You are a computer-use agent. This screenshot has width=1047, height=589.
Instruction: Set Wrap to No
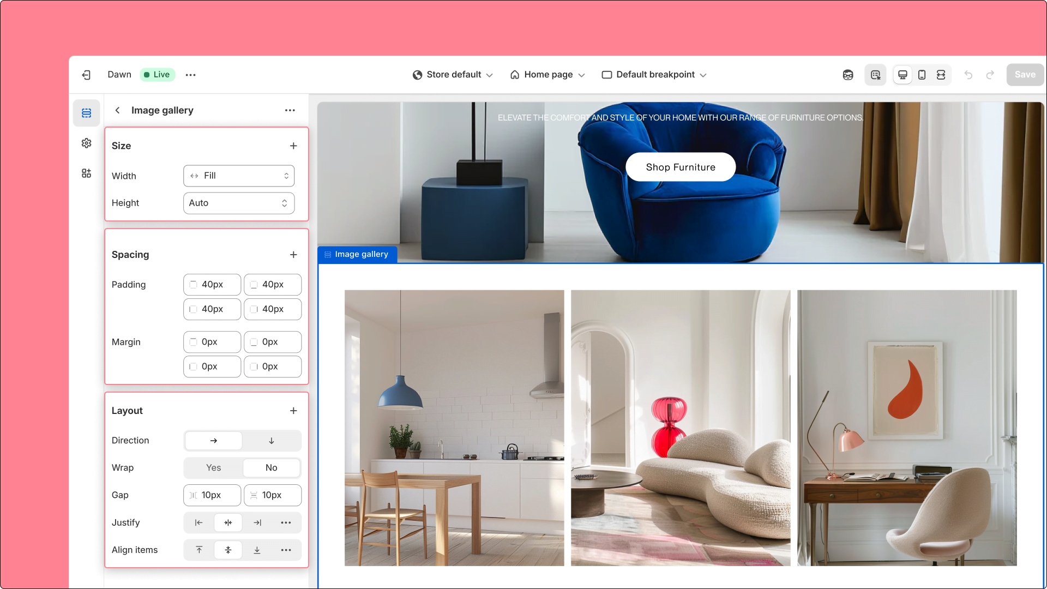272,468
